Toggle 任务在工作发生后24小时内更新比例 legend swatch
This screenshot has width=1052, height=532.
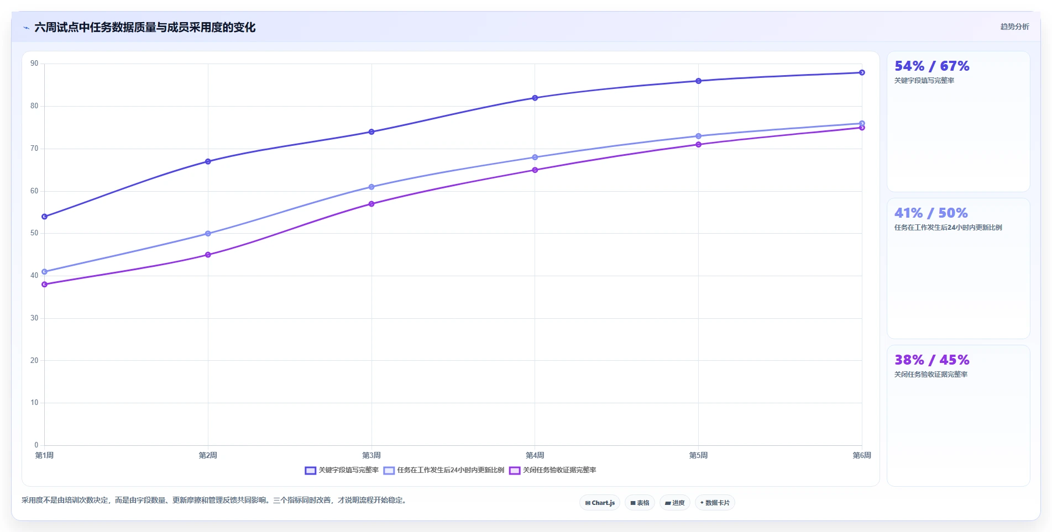(x=389, y=470)
